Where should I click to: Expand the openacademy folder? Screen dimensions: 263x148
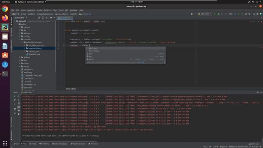pyautogui.click(x=25, y=49)
